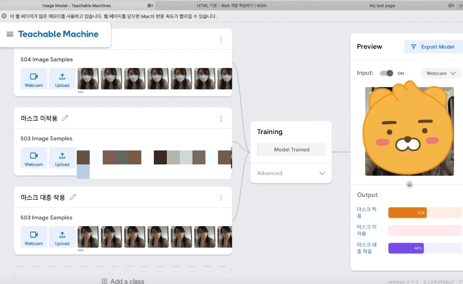
Task: Edit the 마스크 대충 착용 class name pencil
Action: point(73,197)
